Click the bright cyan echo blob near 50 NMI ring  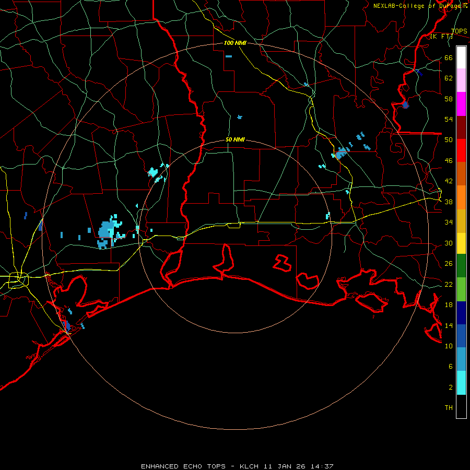coord(153,172)
